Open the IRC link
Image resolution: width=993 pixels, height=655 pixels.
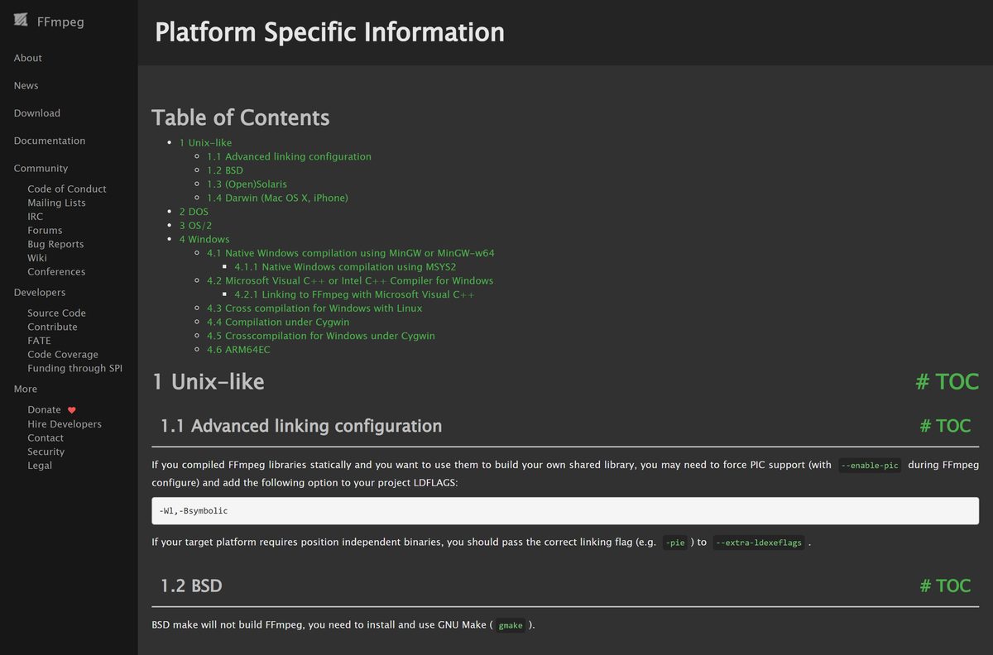pyautogui.click(x=36, y=217)
